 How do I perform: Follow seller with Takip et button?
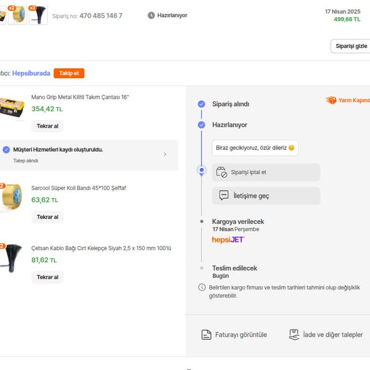69,73
